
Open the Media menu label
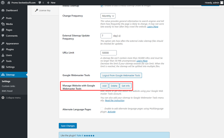9,24
